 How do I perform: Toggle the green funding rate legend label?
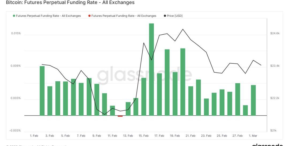48,16
